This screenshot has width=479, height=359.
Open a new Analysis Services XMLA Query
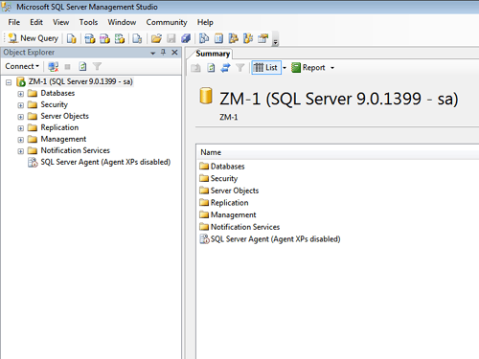click(120, 38)
